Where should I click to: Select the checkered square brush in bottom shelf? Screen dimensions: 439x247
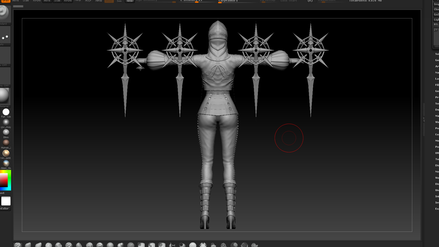tap(141, 245)
